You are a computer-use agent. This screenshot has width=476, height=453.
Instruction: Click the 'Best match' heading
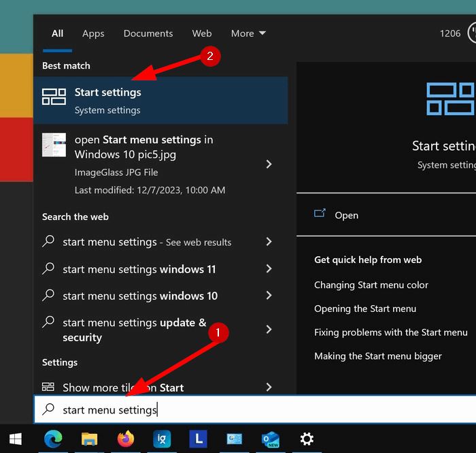(x=66, y=65)
